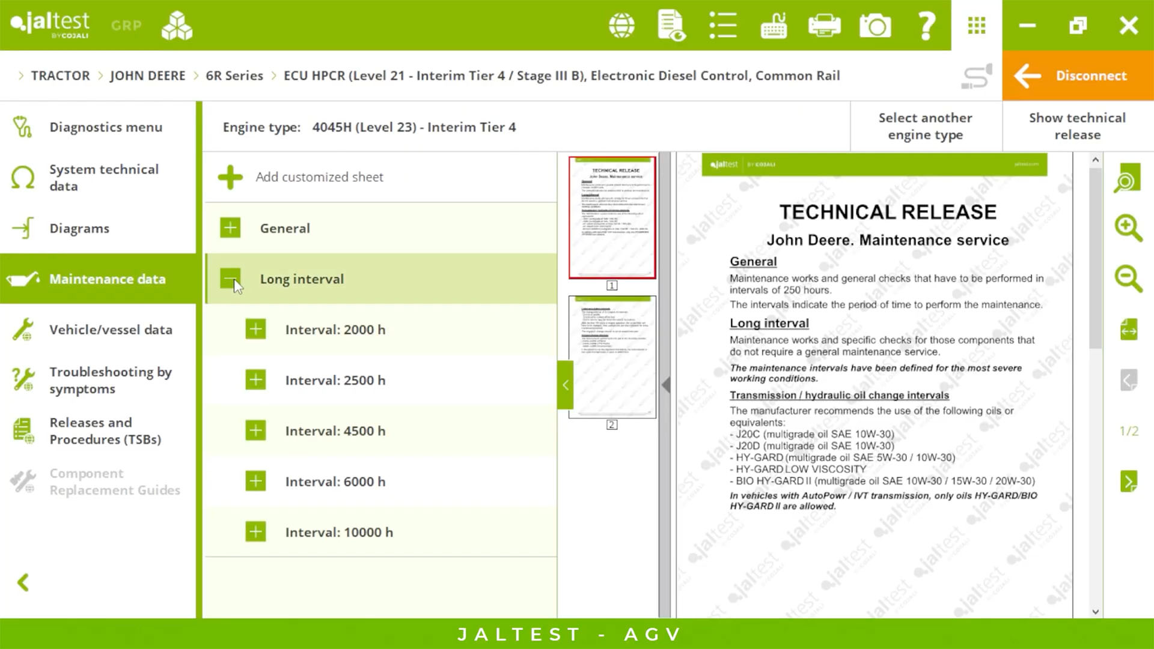Select page 2 thumbnail of the document
This screenshot has width=1154, height=649.
pyautogui.click(x=612, y=357)
